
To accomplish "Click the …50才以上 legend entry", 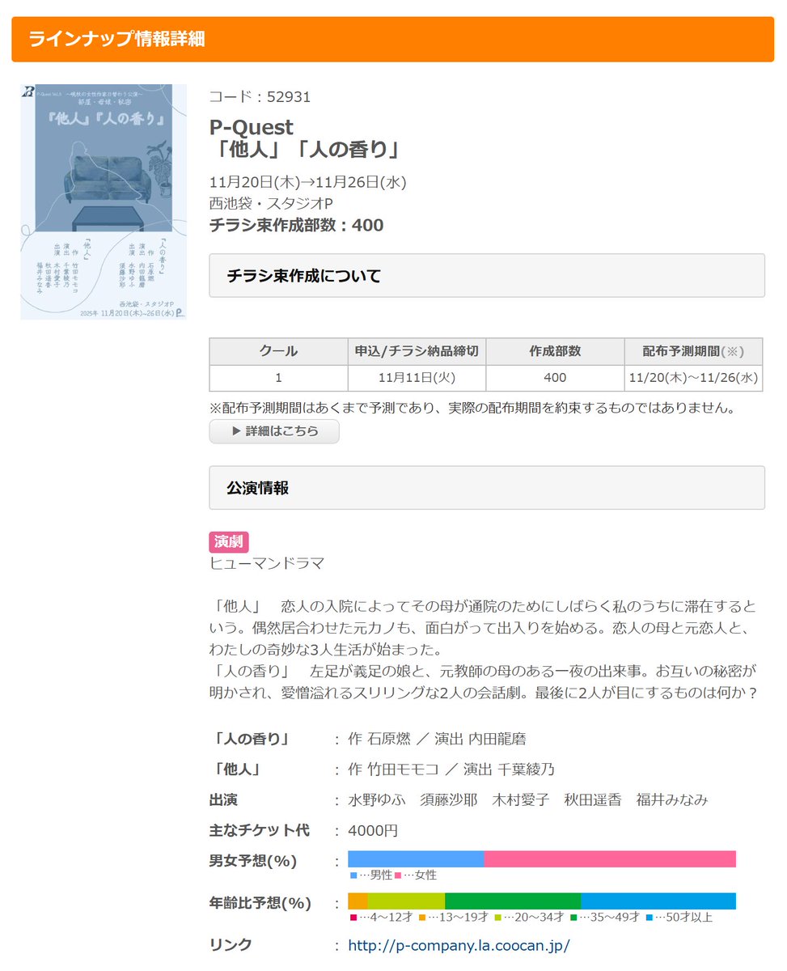I will click(x=679, y=918).
